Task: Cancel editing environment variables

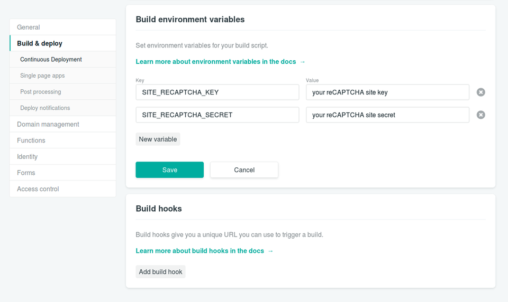Action: [244, 170]
